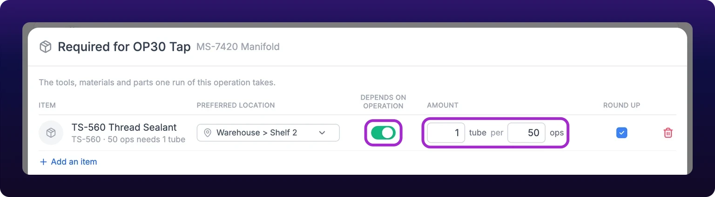Focus the ops count field showing 50
This screenshot has width=715, height=197.
[526, 133]
